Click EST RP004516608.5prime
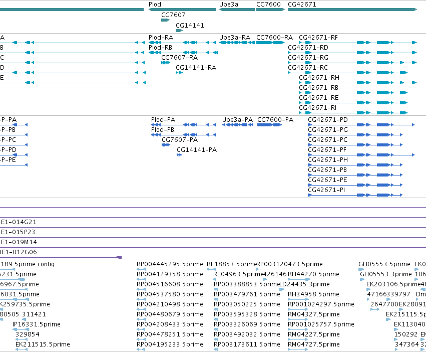Viewport: 426px width, 352px height. coord(170,284)
